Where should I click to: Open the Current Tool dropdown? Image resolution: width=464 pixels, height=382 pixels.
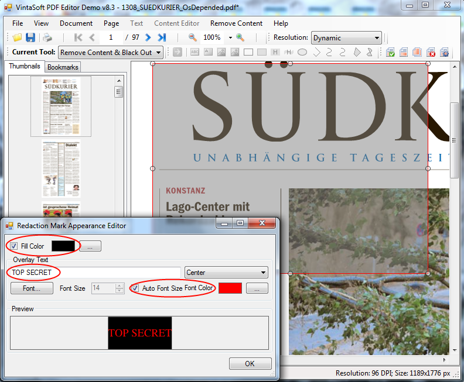[x=111, y=53]
